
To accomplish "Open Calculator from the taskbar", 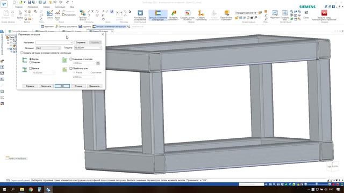I will coord(39,189).
